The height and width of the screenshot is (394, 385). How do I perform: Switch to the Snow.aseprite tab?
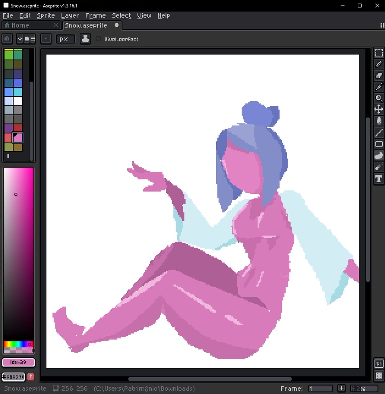point(92,25)
